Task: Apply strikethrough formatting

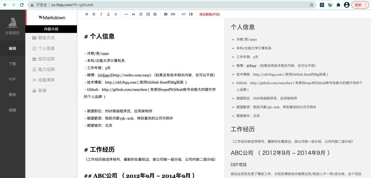Action: coord(116,14)
